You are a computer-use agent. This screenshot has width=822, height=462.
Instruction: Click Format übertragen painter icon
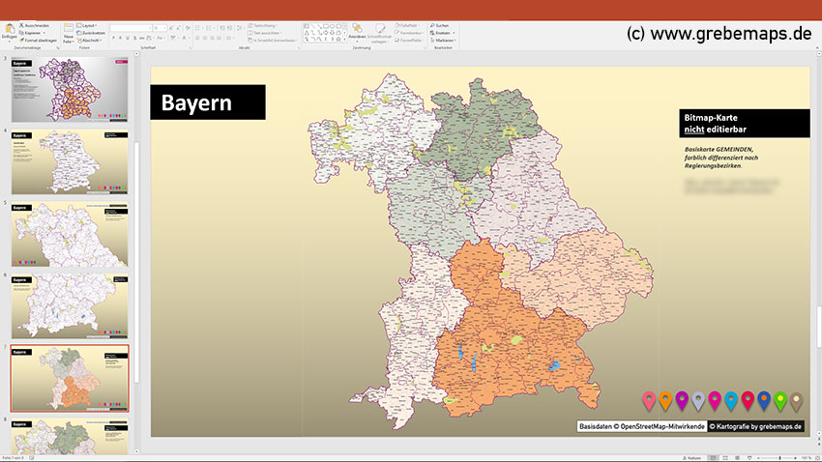point(21,40)
